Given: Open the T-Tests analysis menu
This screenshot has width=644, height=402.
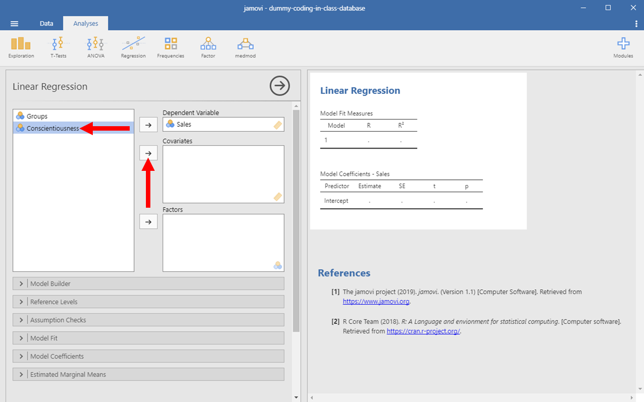Looking at the screenshot, I should click(58, 47).
